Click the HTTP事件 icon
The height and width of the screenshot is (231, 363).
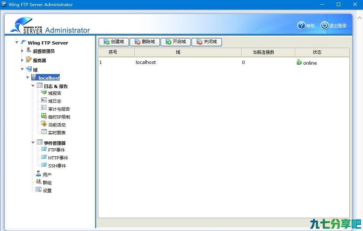tap(44, 157)
